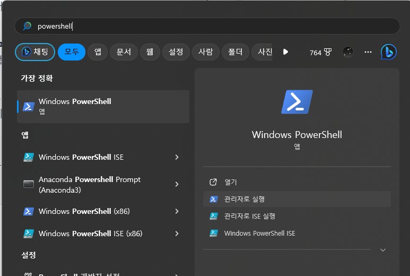Click 관리자로 ISE 실행 option
Screen dimensions: 410x276
(x=297, y=216)
